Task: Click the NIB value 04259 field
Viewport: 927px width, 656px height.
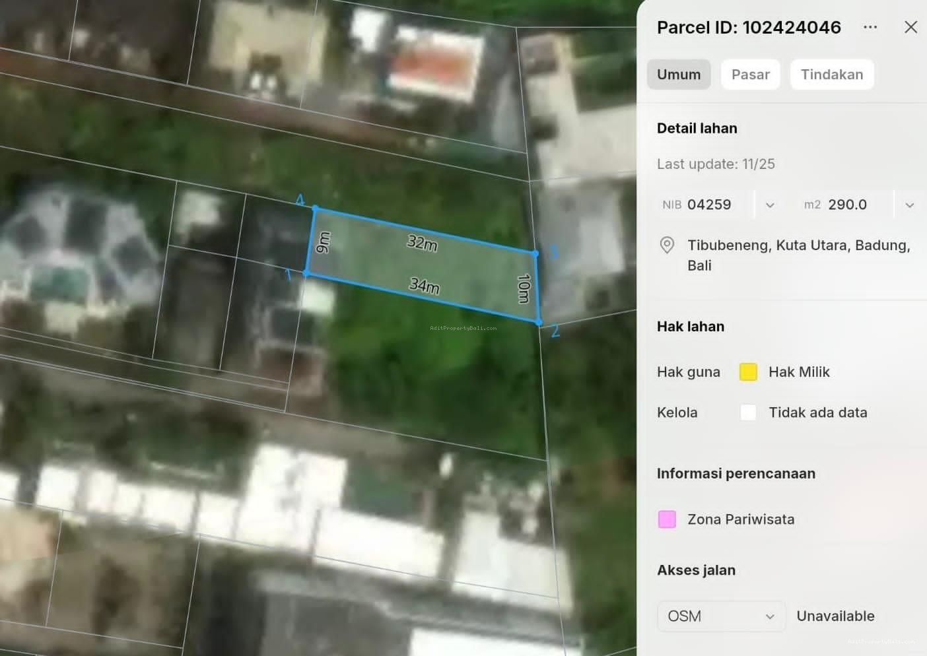Action: [708, 205]
